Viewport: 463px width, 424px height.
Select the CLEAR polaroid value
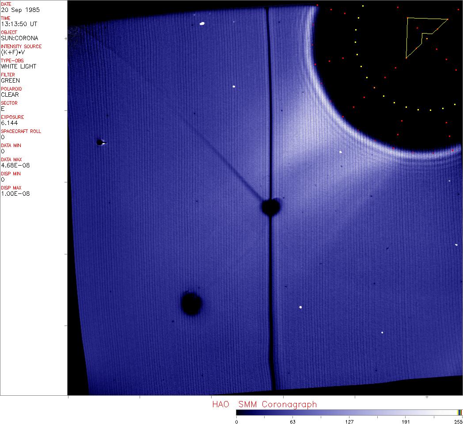(x=10, y=95)
